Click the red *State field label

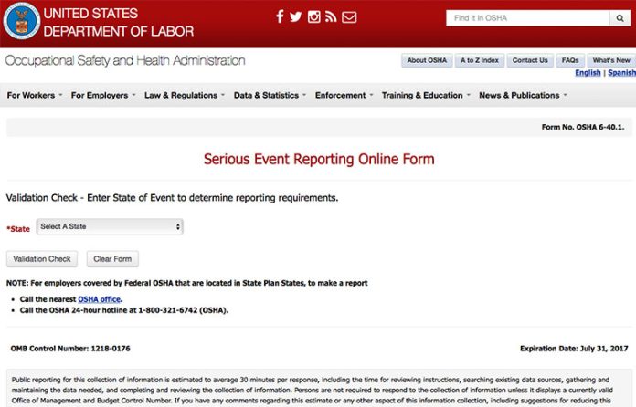[18, 229]
